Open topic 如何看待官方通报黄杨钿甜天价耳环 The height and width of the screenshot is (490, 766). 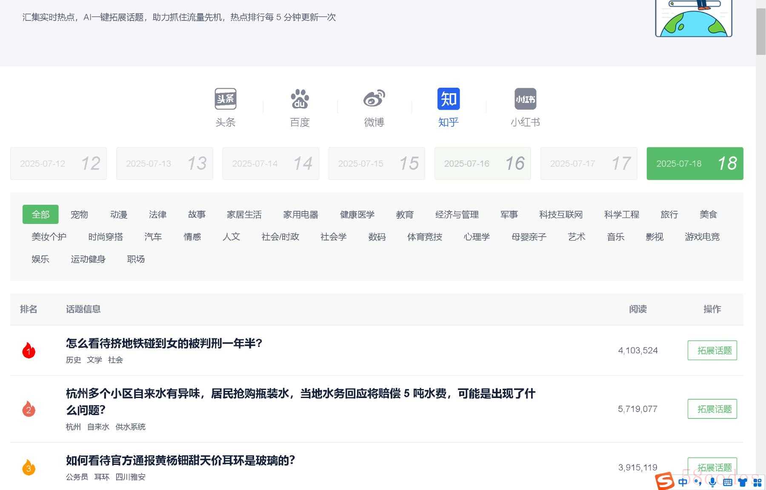tap(181, 460)
